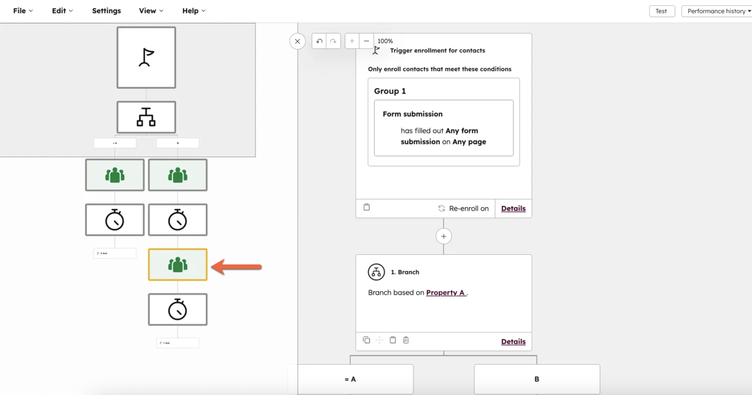The width and height of the screenshot is (752, 395).
Task: Close the minimap panel with X
Action: pyautogui.click(x=297, y=41)
